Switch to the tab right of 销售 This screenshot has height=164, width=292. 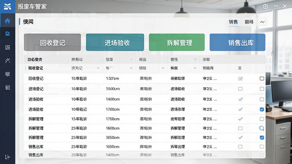tap(249, 22)
